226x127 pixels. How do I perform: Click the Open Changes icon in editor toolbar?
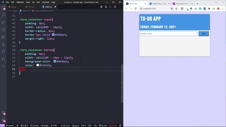click(101, 7)
